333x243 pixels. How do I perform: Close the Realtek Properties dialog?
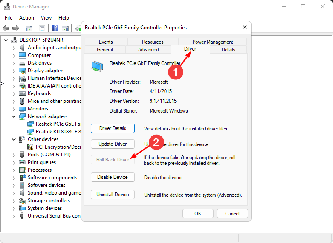pyautogui.click(x=245, y=27)
